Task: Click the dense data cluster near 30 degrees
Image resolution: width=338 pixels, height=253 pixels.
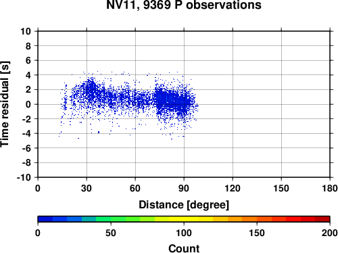Action: tap(90, 90)
